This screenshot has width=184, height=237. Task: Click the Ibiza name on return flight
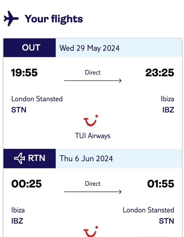click(18, 210)
